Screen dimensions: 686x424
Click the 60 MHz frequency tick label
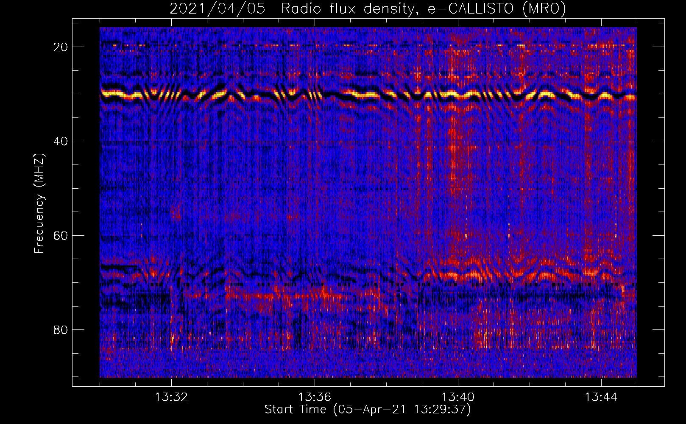[61, 235]
